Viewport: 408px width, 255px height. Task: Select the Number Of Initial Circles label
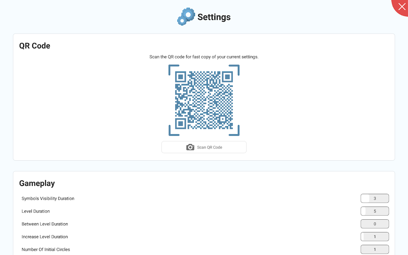pyautogui.click(x=46, y=250)
